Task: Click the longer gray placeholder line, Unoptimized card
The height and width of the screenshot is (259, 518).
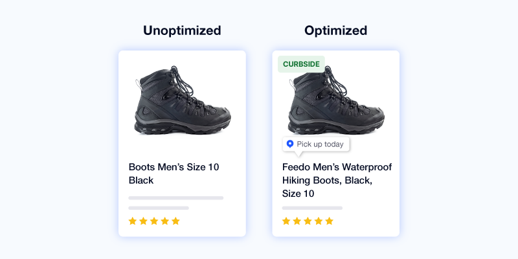Action: click(x=176, y=198)
